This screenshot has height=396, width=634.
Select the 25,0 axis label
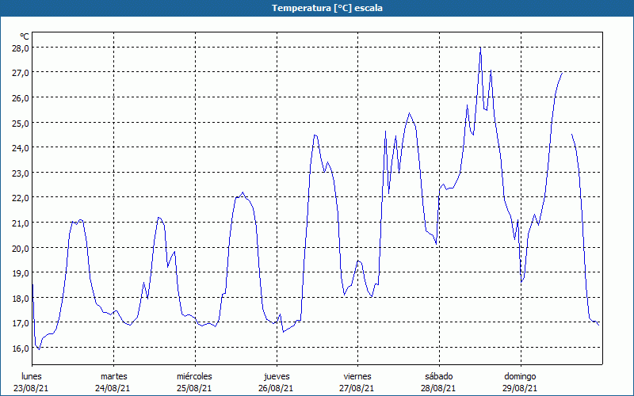click(x=21, y=123)
